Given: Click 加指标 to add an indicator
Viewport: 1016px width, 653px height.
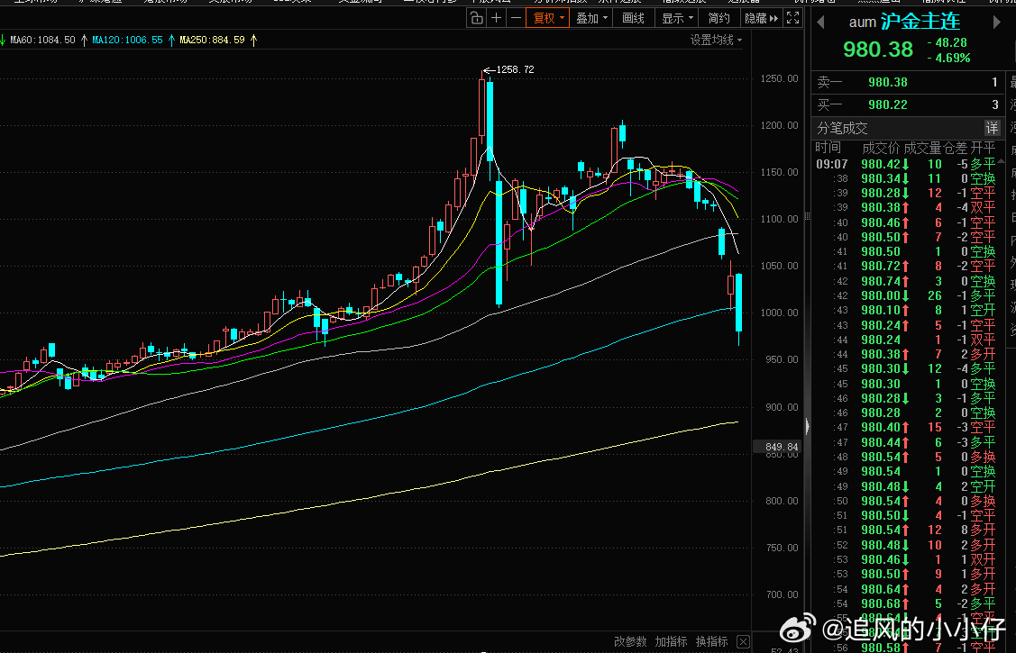Looking at the screenshot, I should (x=671, y=641).
